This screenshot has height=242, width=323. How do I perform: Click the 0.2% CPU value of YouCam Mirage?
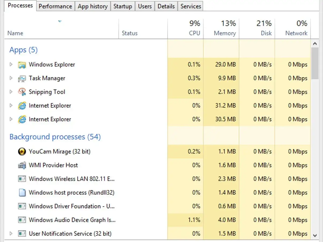tap(194, 152)
